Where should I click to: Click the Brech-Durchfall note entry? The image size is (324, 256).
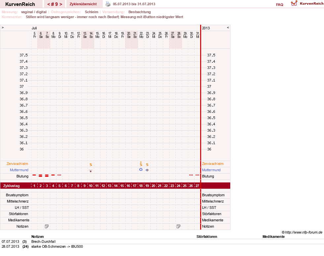(x=44, y=241)
